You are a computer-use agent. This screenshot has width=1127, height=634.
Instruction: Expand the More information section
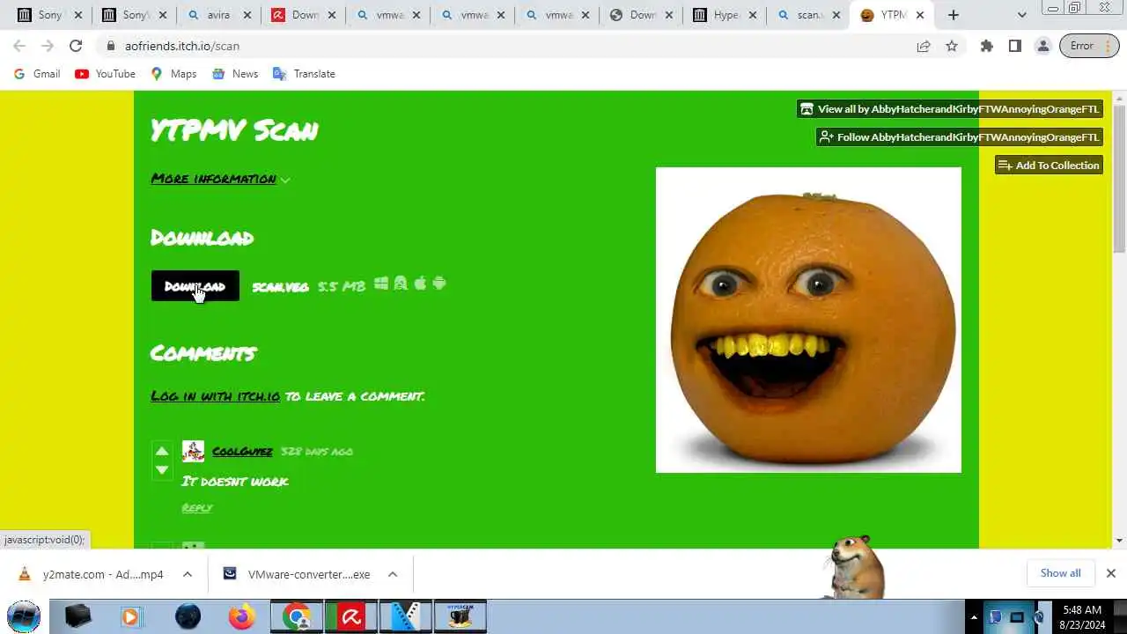[x=220, y=179]
